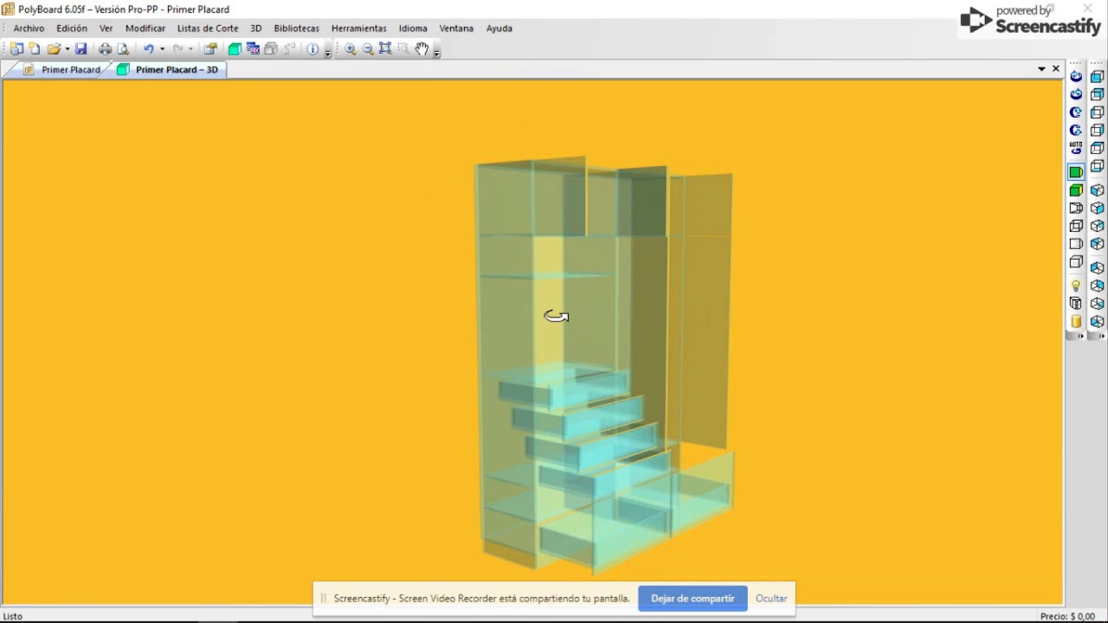1108x623 pixels.
Task: Click the greyed redo arrow
Action: point(177,49)
